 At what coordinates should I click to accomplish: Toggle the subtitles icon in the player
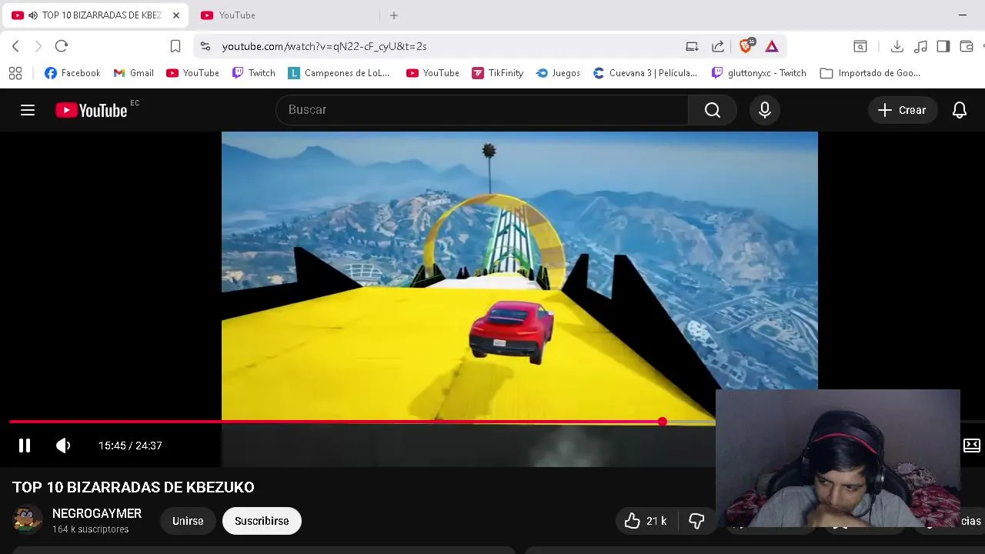click(x=972, y=446)
